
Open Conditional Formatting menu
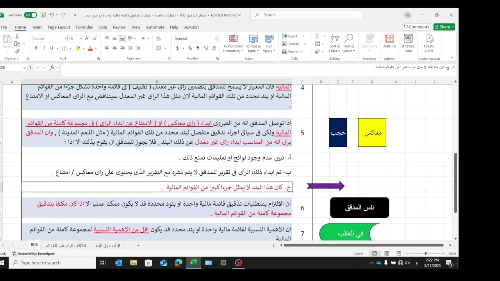click(233, 44)
